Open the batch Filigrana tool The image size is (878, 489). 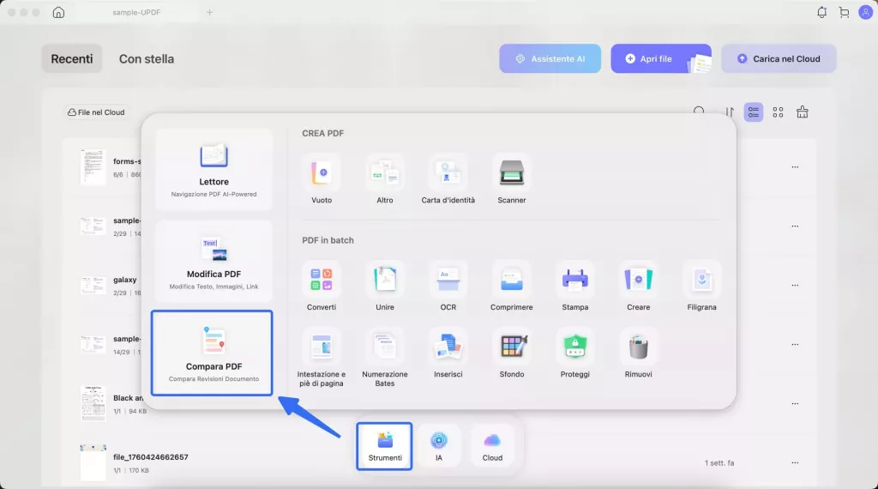(x=701, y=286)
